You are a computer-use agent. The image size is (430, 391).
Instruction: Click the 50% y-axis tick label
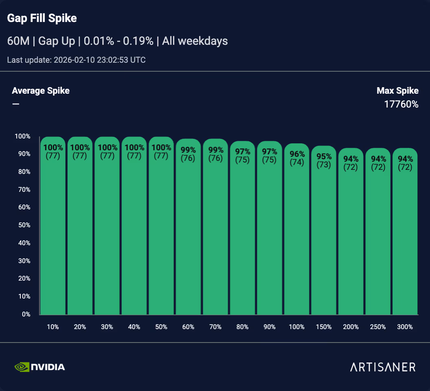pos(24,225)
